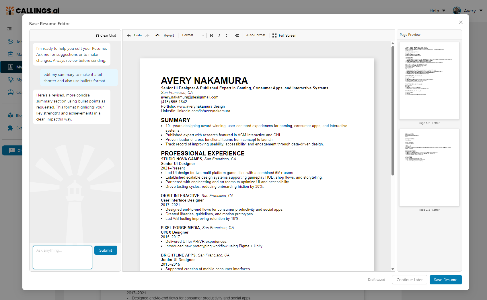Select the Revert icon in the toolbar
Screen dimensions: 487x300
pyautogui.click(x=157, y=35)
